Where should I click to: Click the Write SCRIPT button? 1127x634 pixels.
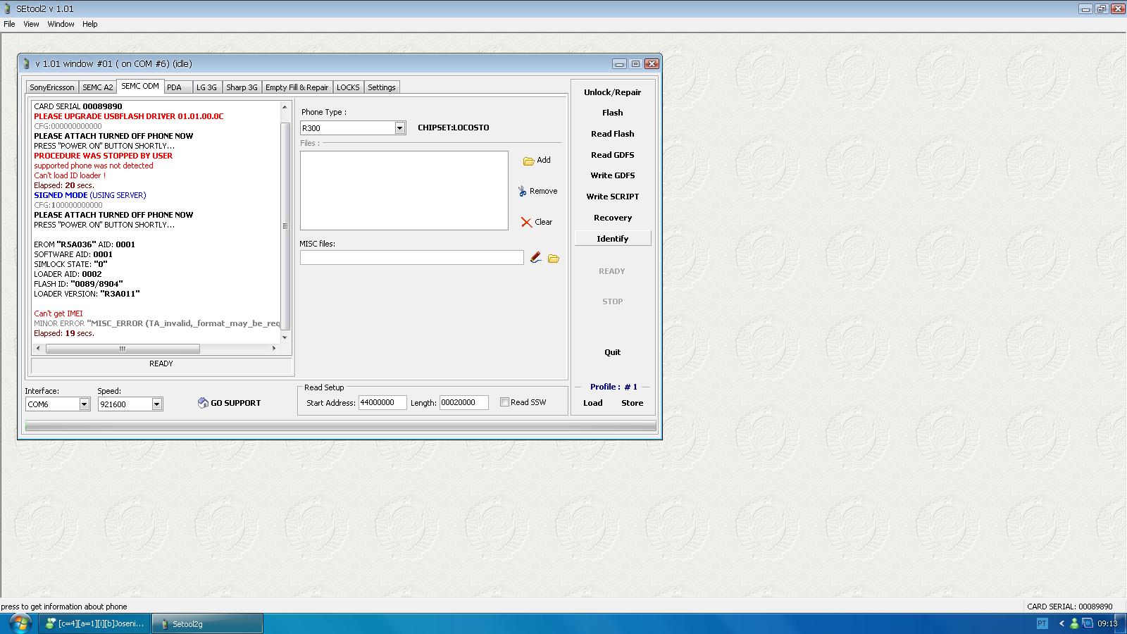click(613, 197)
